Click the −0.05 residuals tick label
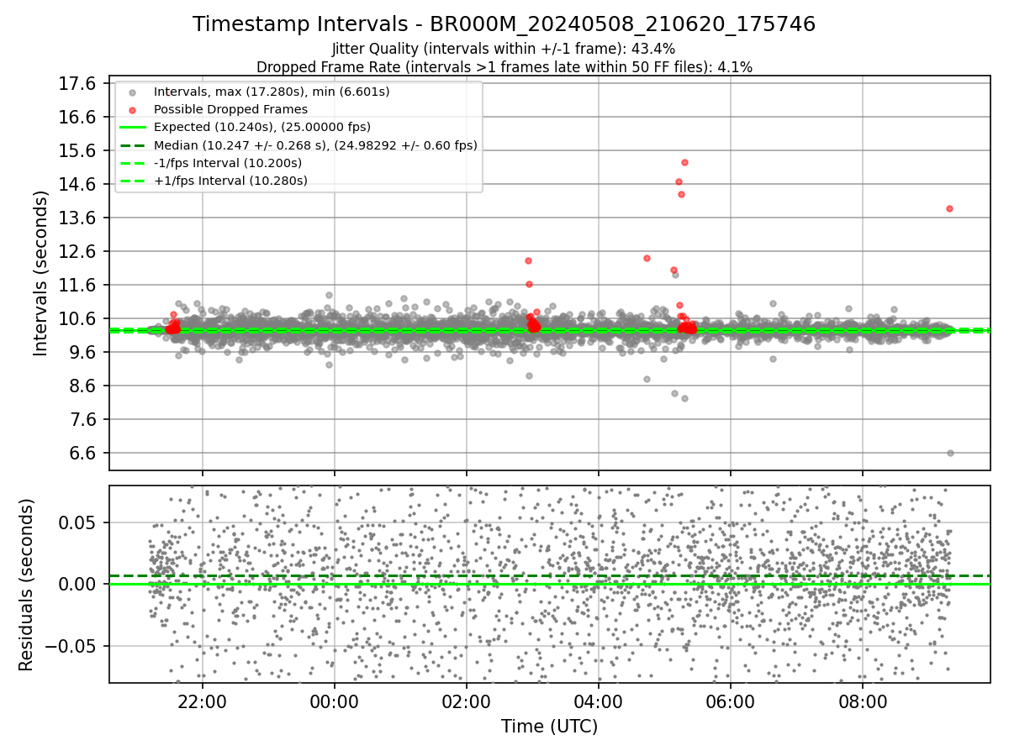Viewport: 1009px width, 756px height. point(72,646)
